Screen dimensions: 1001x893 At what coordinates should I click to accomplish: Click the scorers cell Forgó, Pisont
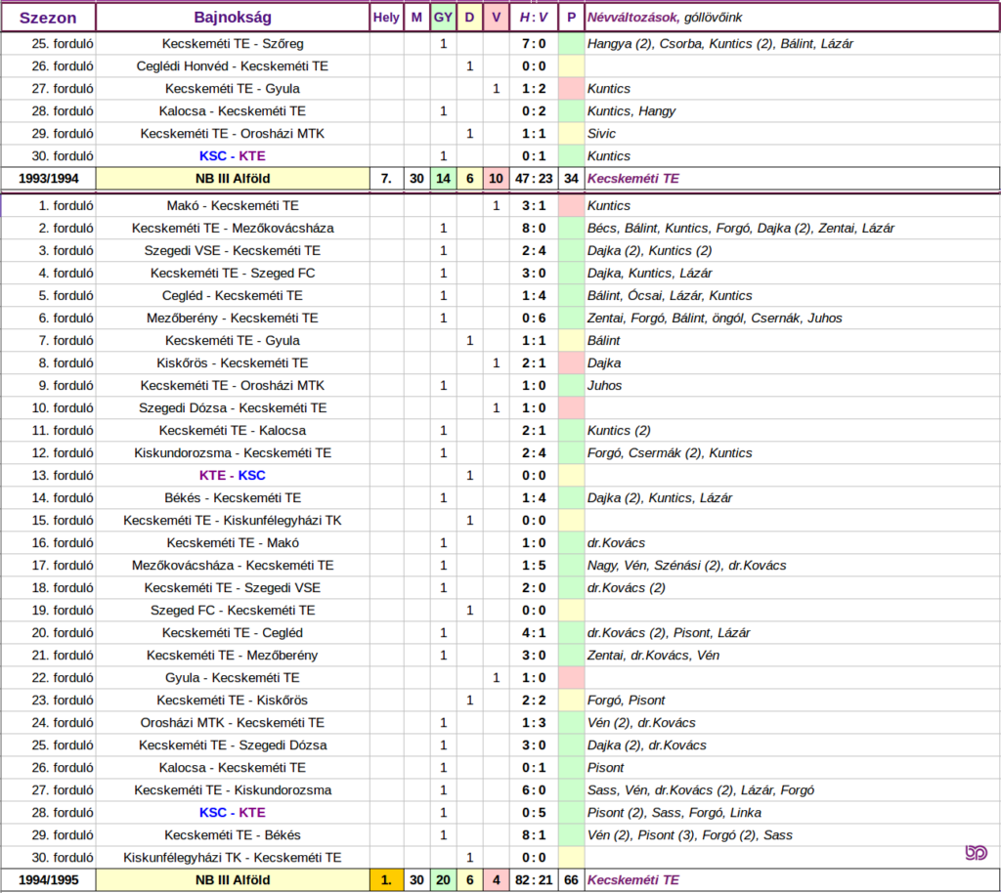(x=792, y=701)
